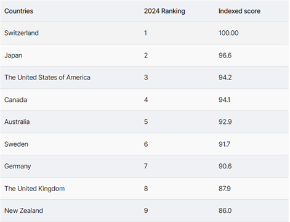Select the Switzerland country cell
290x222 pixels.
point(22,33)
